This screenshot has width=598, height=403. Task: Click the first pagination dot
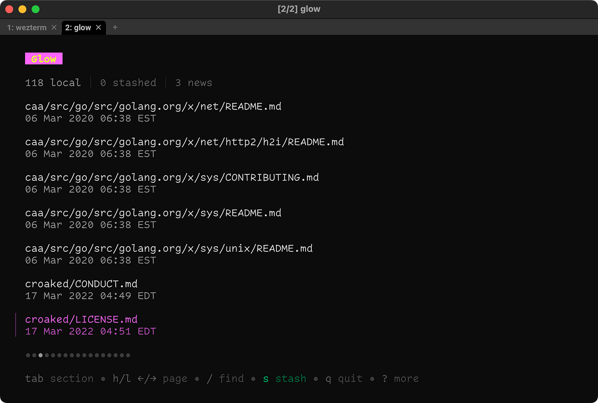(28, 355)
